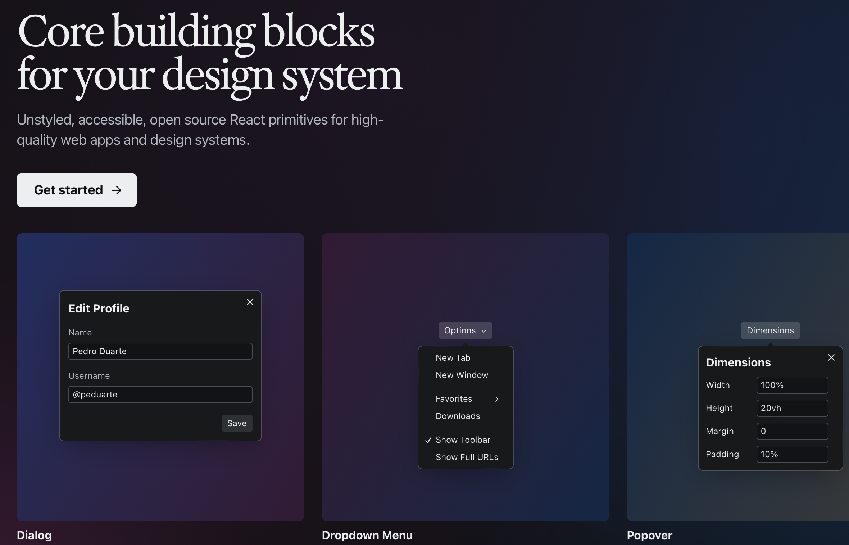Screen dimensions: 849x545
Task: Click the Name field with Pedro Duarte
Action: click(160, 351)
